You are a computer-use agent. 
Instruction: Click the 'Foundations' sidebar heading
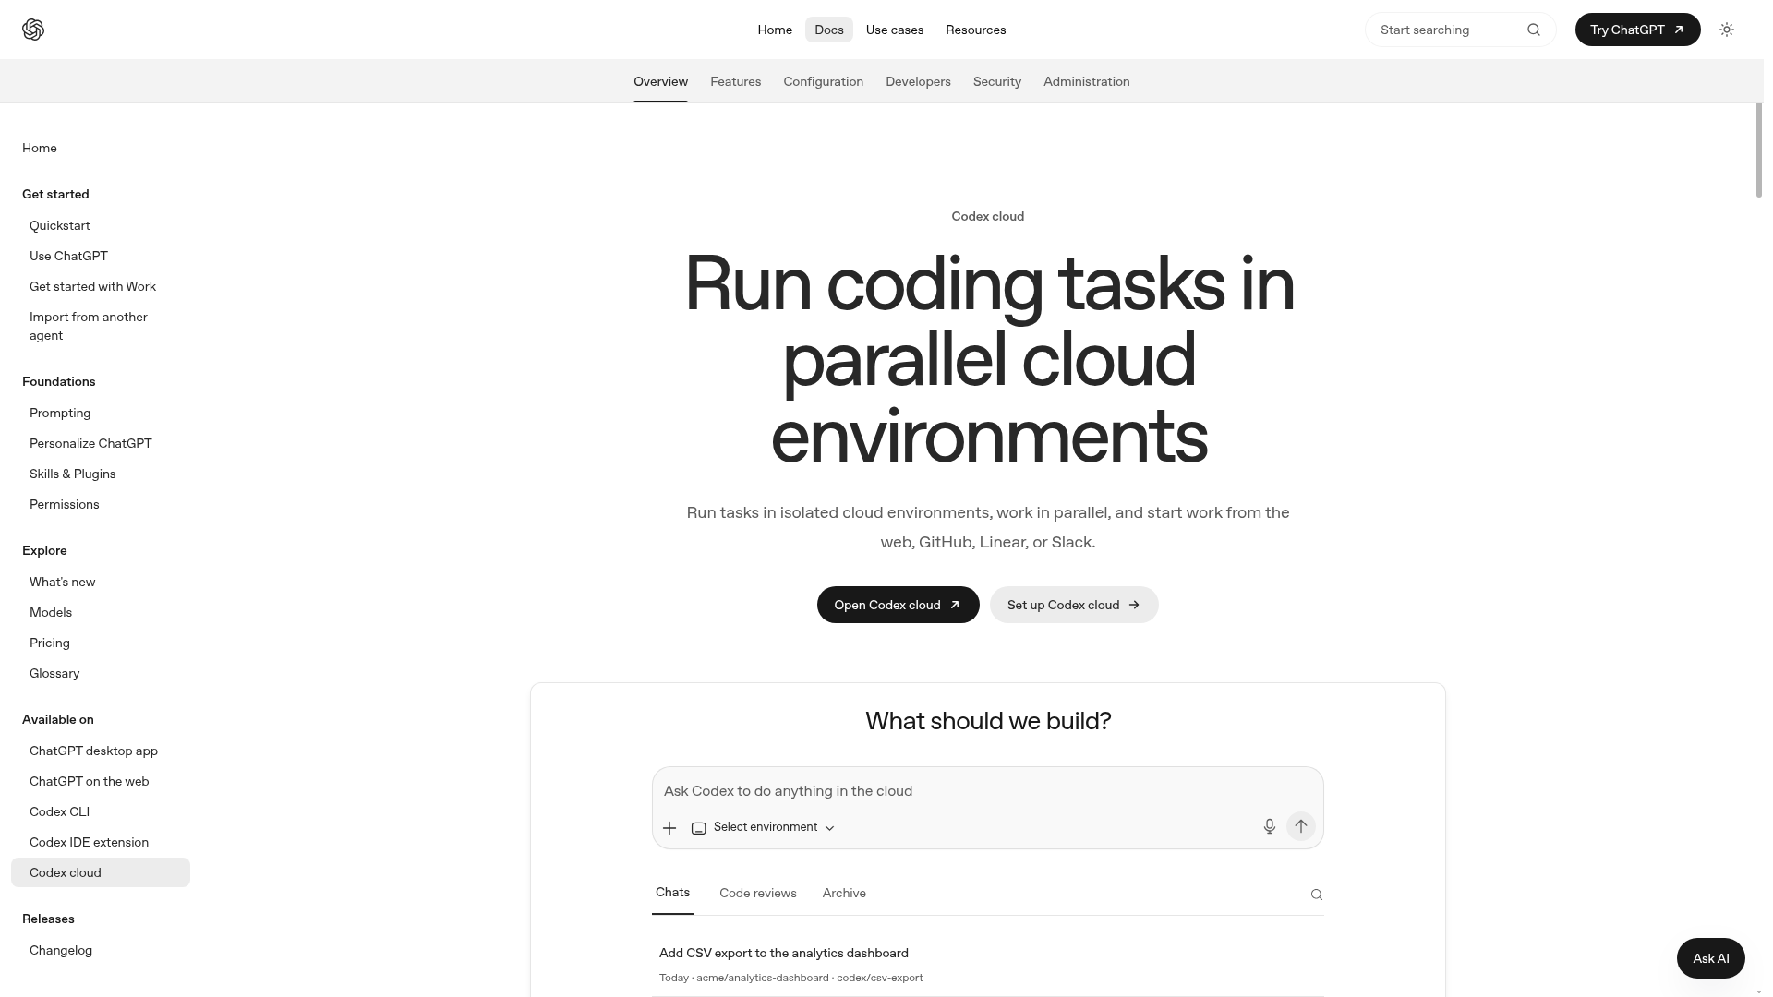(x=58, y=381)
